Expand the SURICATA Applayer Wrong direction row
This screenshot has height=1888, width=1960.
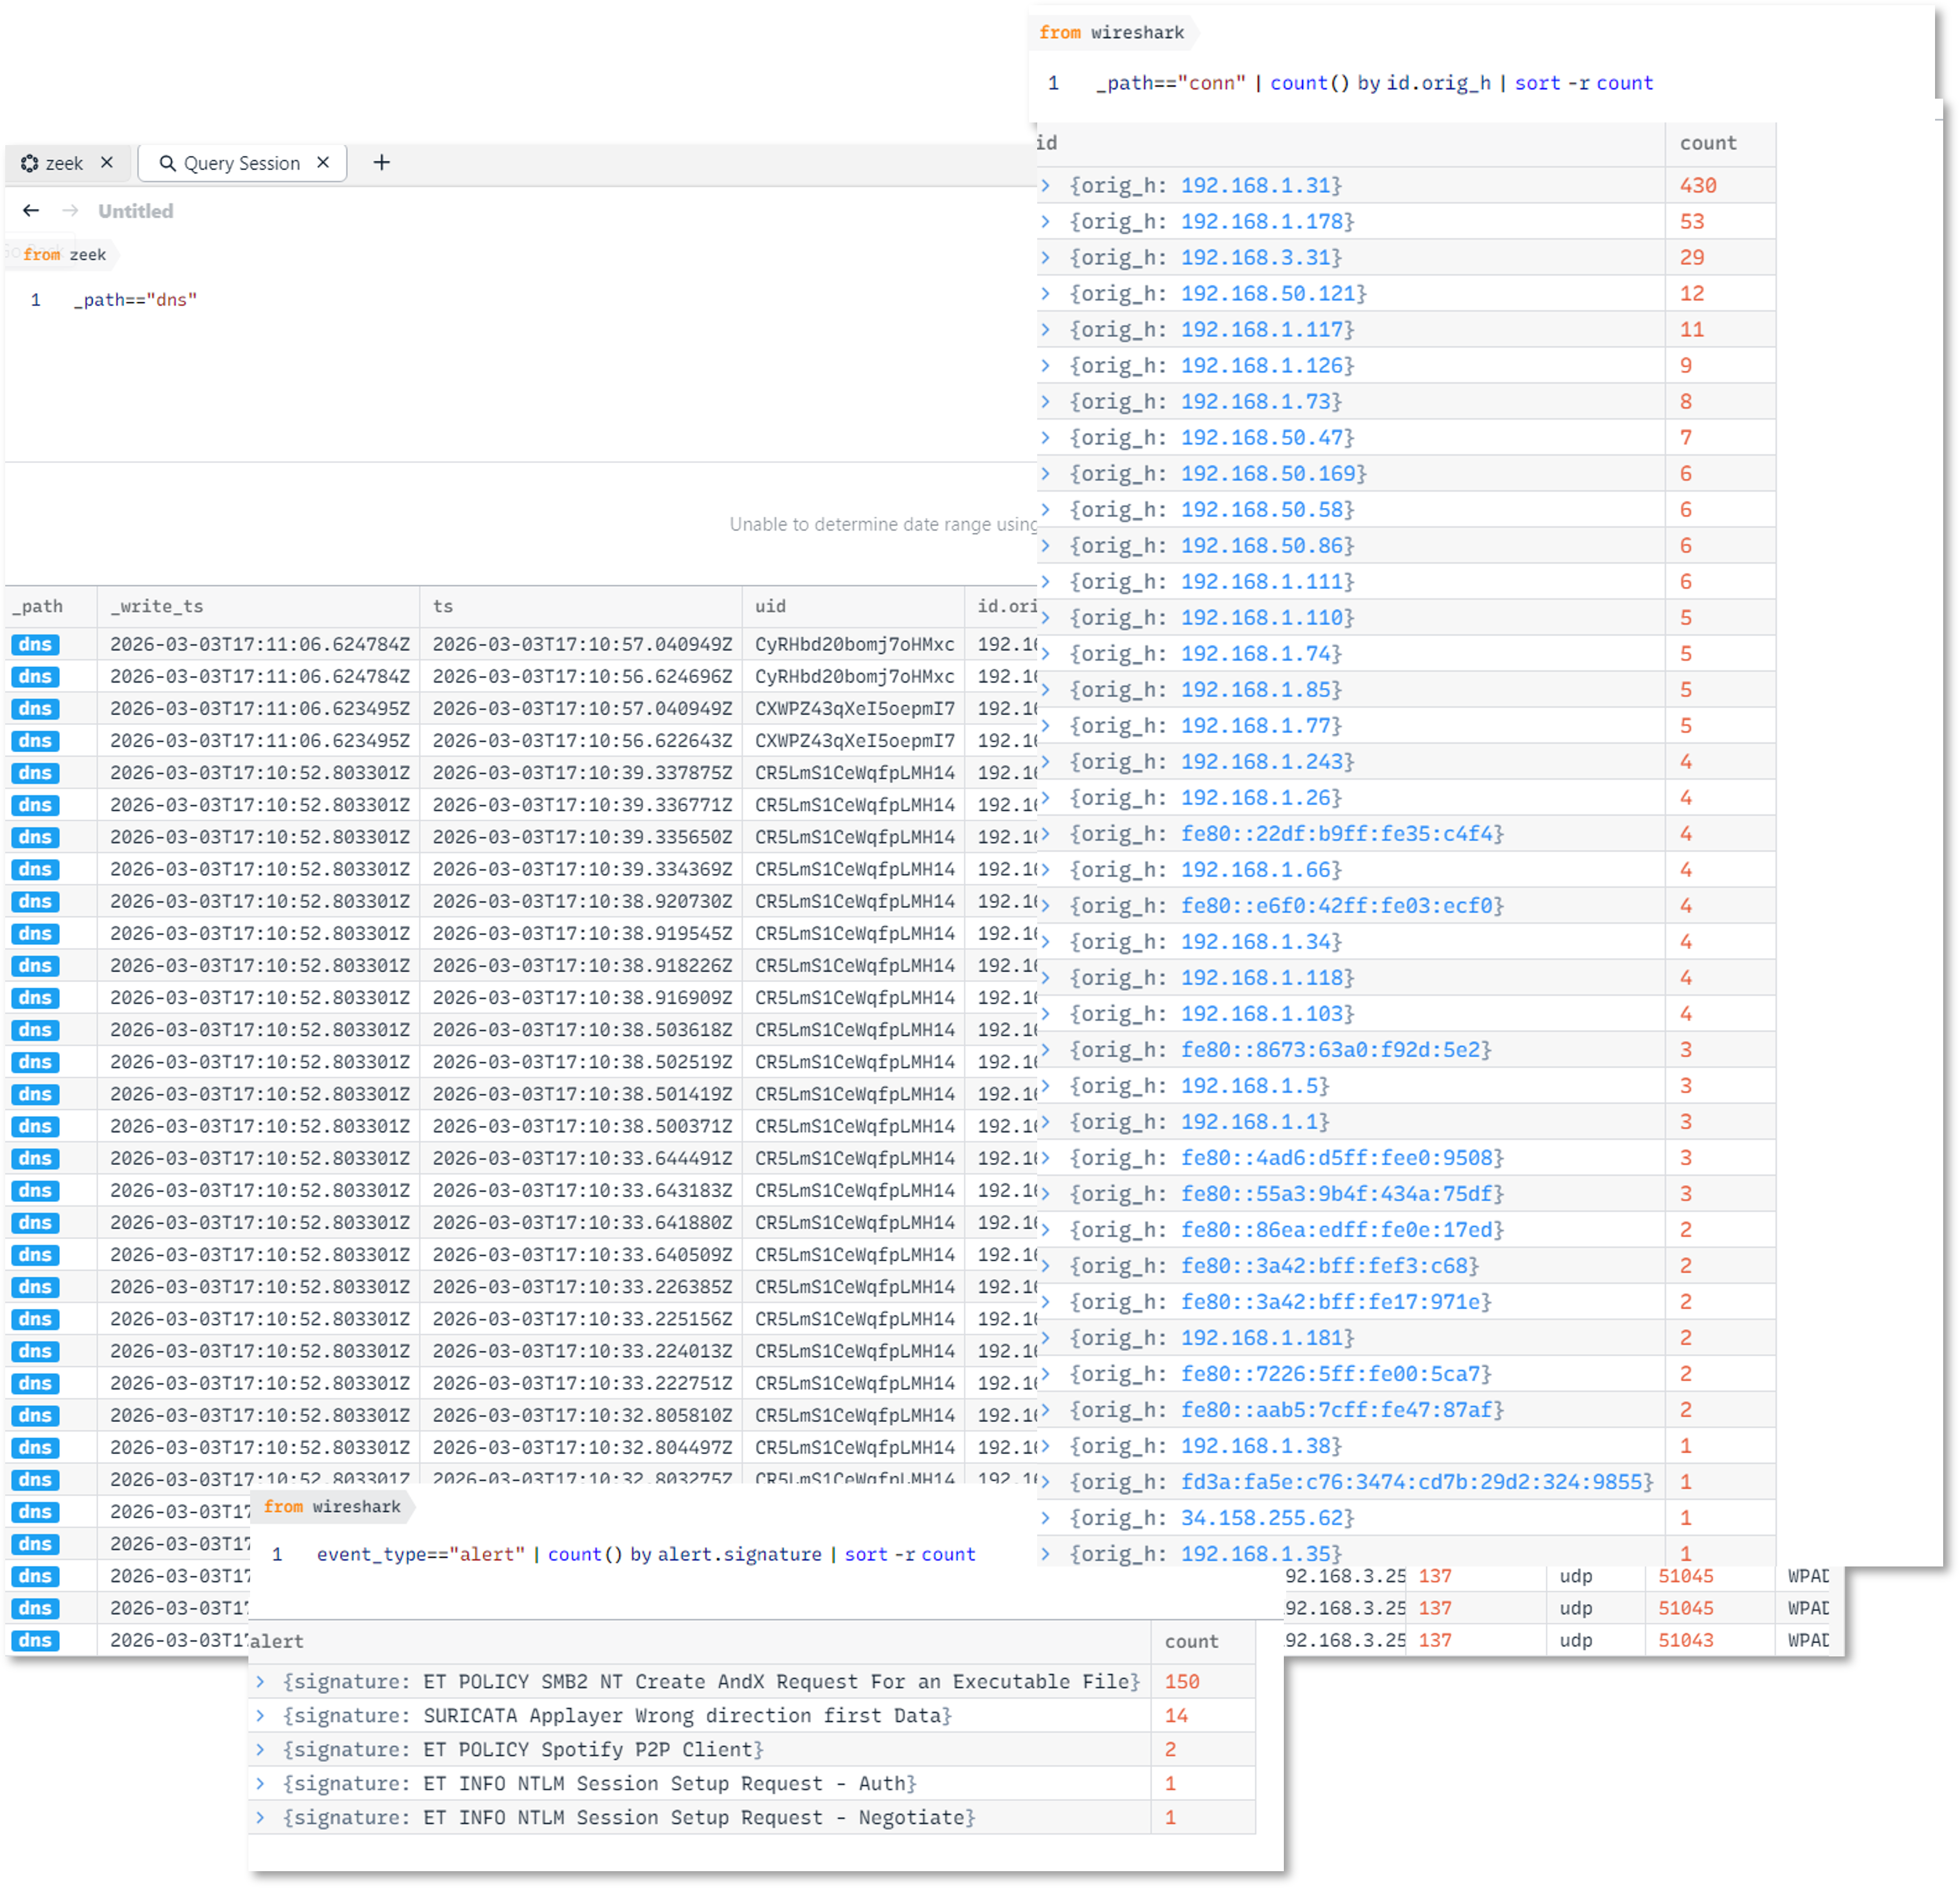point(261,1716)
